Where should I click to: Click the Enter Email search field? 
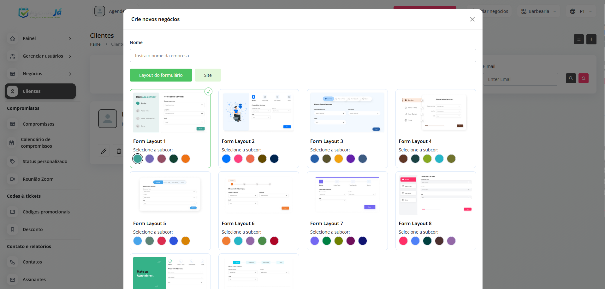pos(520,79)
